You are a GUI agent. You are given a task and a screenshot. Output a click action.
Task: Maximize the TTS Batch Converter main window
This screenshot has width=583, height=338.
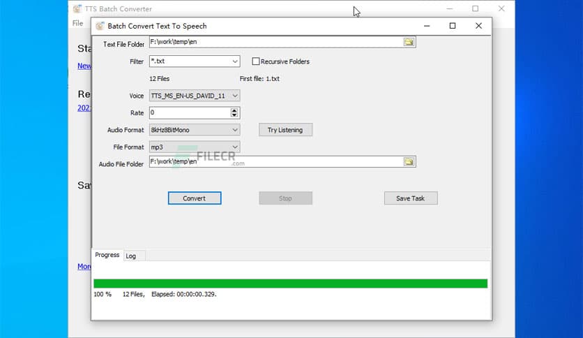point(476,8)
